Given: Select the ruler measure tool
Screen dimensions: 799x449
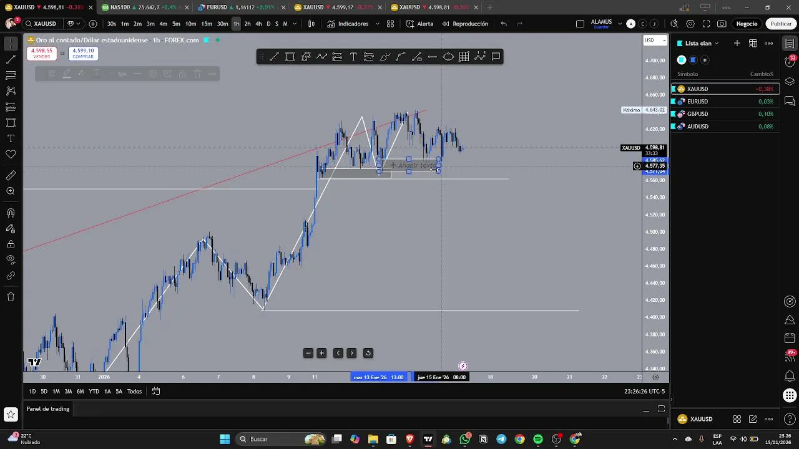Looking at the screenshot, I should coord(11,176).
